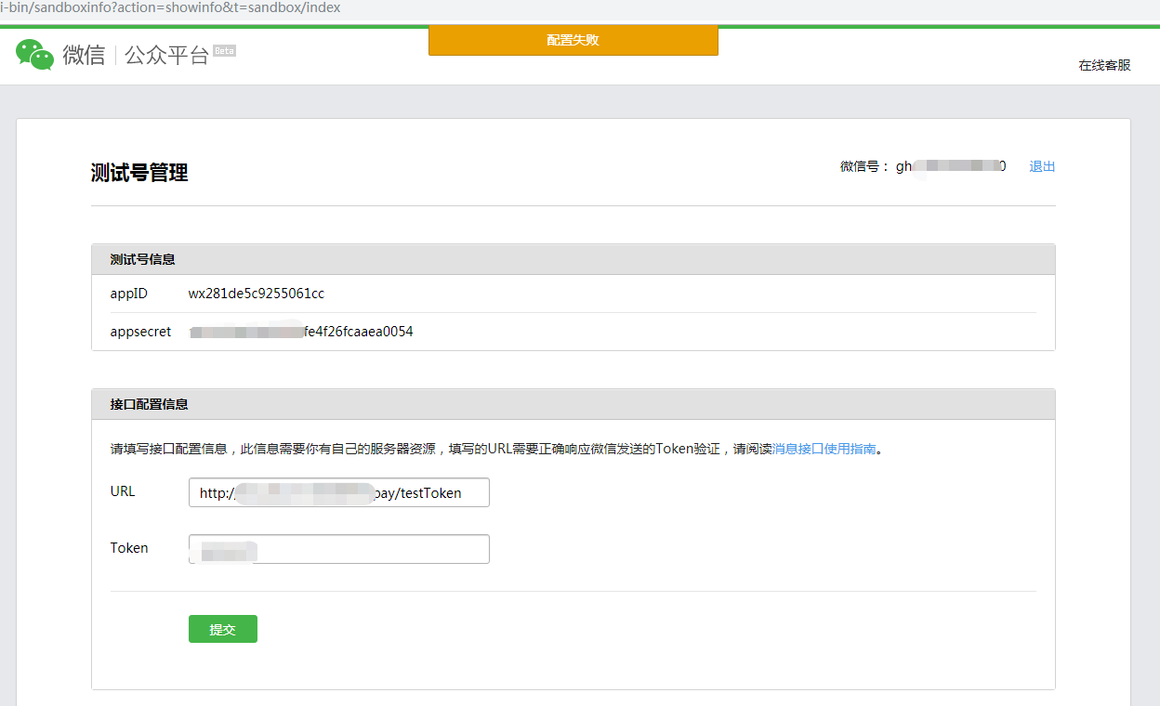Screen dimensions: 1160x706
Task: Click the Token field label
Action: (x=129, y=548)
